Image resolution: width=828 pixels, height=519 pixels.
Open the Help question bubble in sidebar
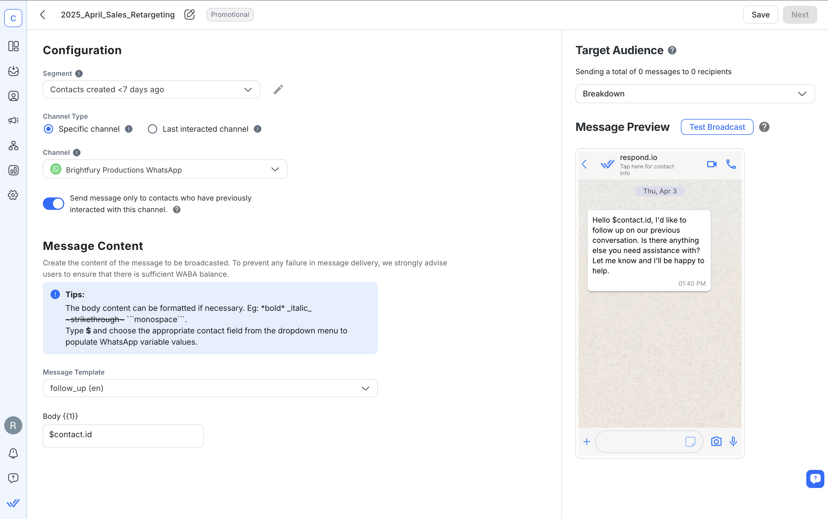tap(13, 478)
